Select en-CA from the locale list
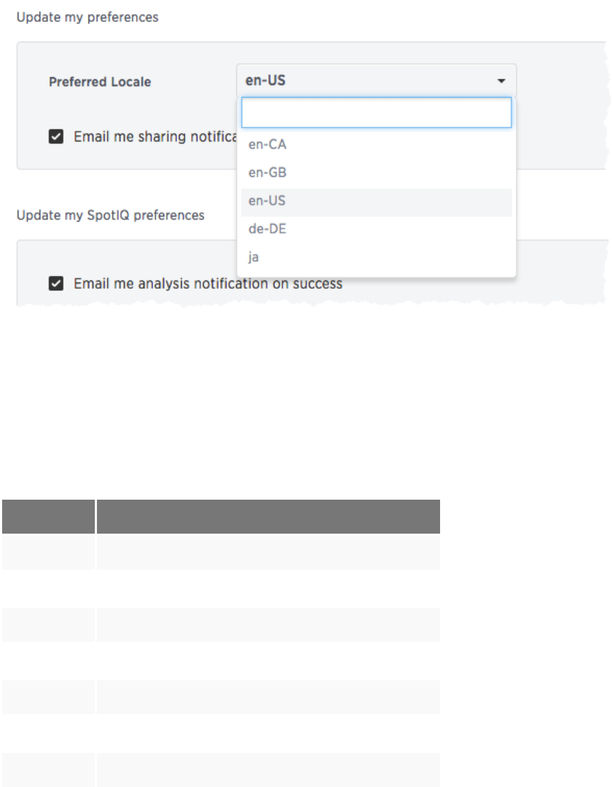The width and height of the screenshot is (612, 787). [267, 144]
